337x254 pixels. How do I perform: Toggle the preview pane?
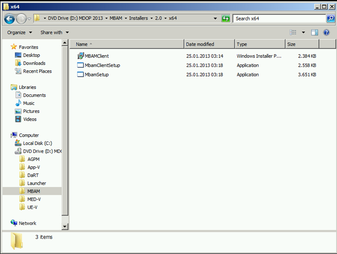(315, 32)
